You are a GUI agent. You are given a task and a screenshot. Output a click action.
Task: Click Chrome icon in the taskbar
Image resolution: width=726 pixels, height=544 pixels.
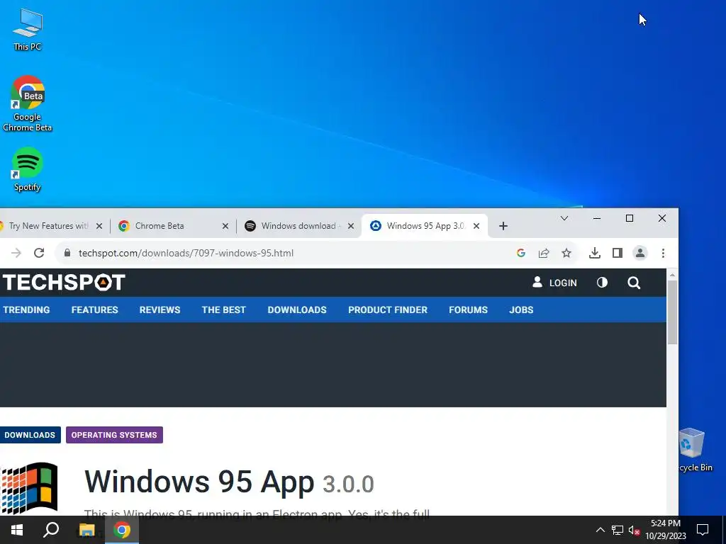(x=122, y=530)
